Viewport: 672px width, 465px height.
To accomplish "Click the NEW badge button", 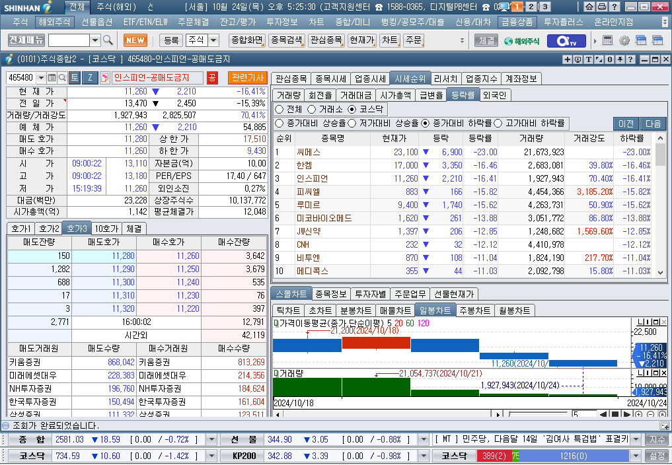I will click(x=135, y=40).
